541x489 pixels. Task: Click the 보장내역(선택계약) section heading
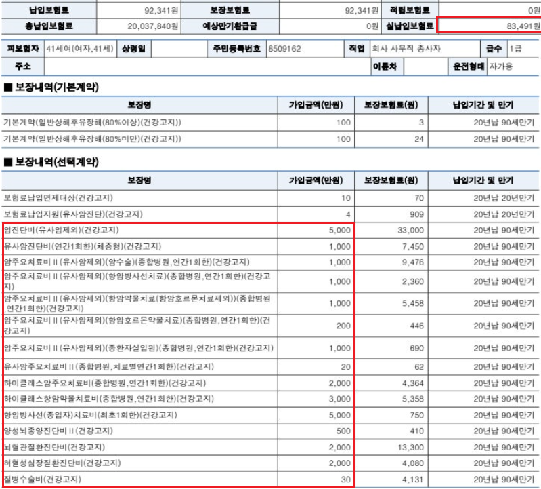[51, 162]
